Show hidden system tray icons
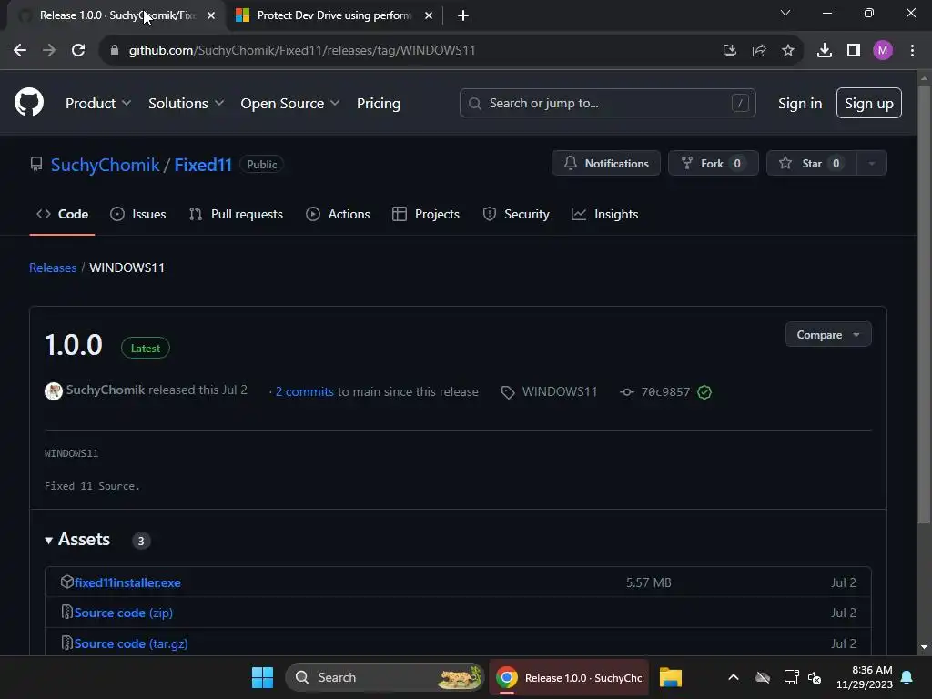Image resolution: width=932 pixels, height=699 pixels. [734, 677]
